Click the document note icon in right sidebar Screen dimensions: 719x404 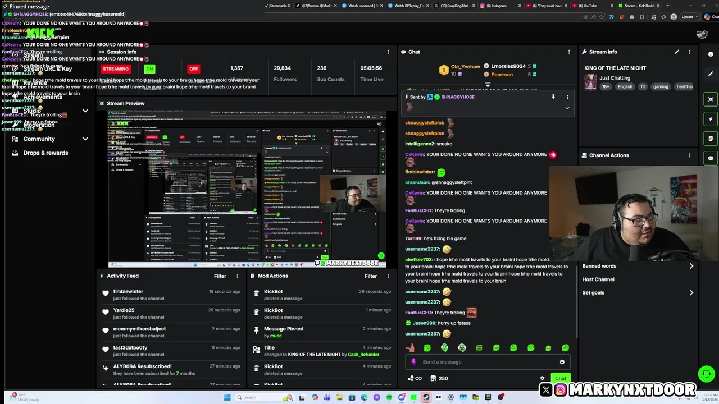(x=711, y=139)
